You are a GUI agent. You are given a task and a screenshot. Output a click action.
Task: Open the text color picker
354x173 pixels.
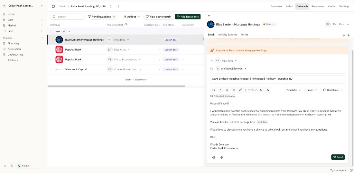(x=261, y=90)
